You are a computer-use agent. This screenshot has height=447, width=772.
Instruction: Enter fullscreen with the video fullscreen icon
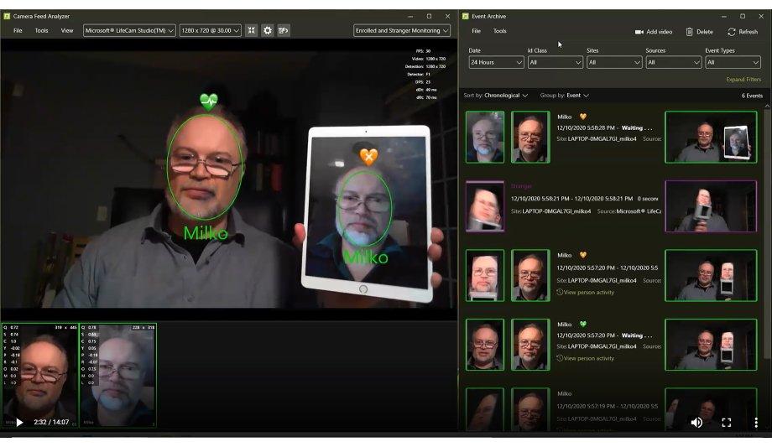(726, 423)
